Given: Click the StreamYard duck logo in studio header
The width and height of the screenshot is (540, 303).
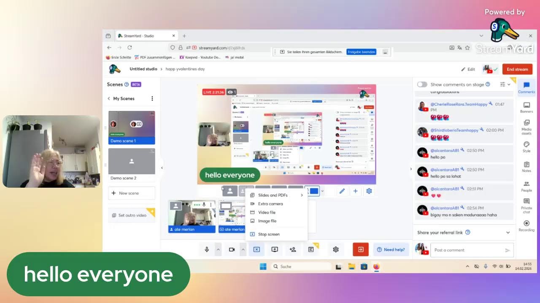Looking at the screenshot, I should pos(115,69).
